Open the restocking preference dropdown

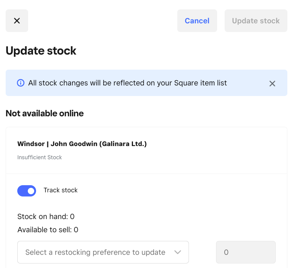(103, 252)
